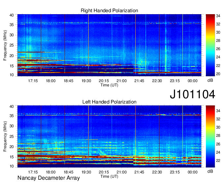Click 18:00 time tick on Left Handed plot
224x182 pixels.
click(x=51, y=172)
